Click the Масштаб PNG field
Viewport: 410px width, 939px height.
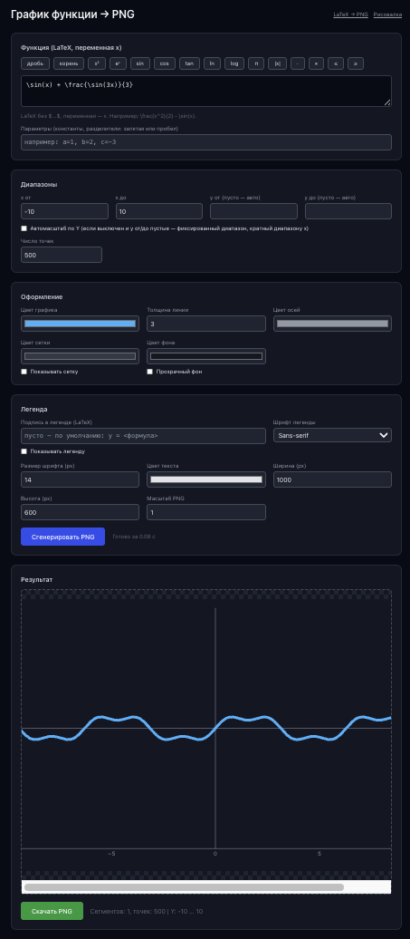click(206, 512)
